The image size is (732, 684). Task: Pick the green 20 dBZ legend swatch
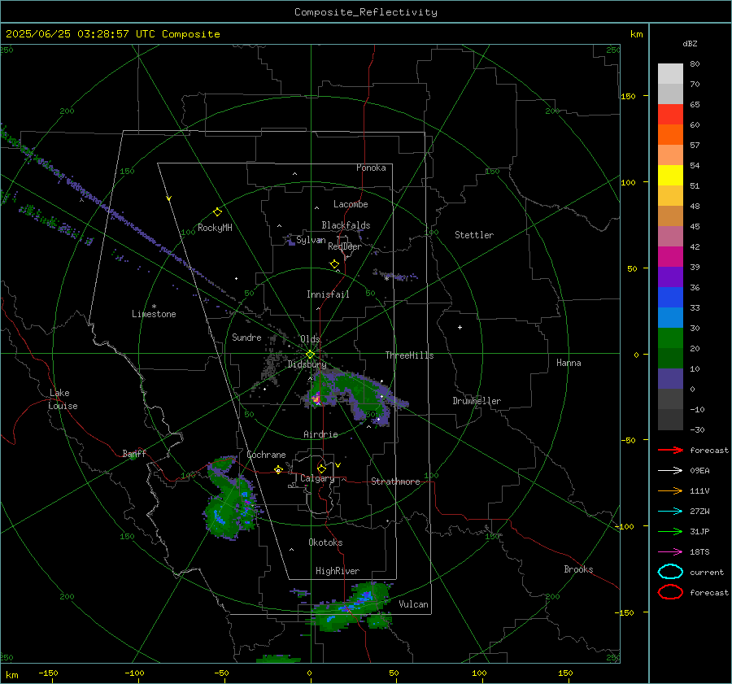pyautogui.click(x=670, y=338)
